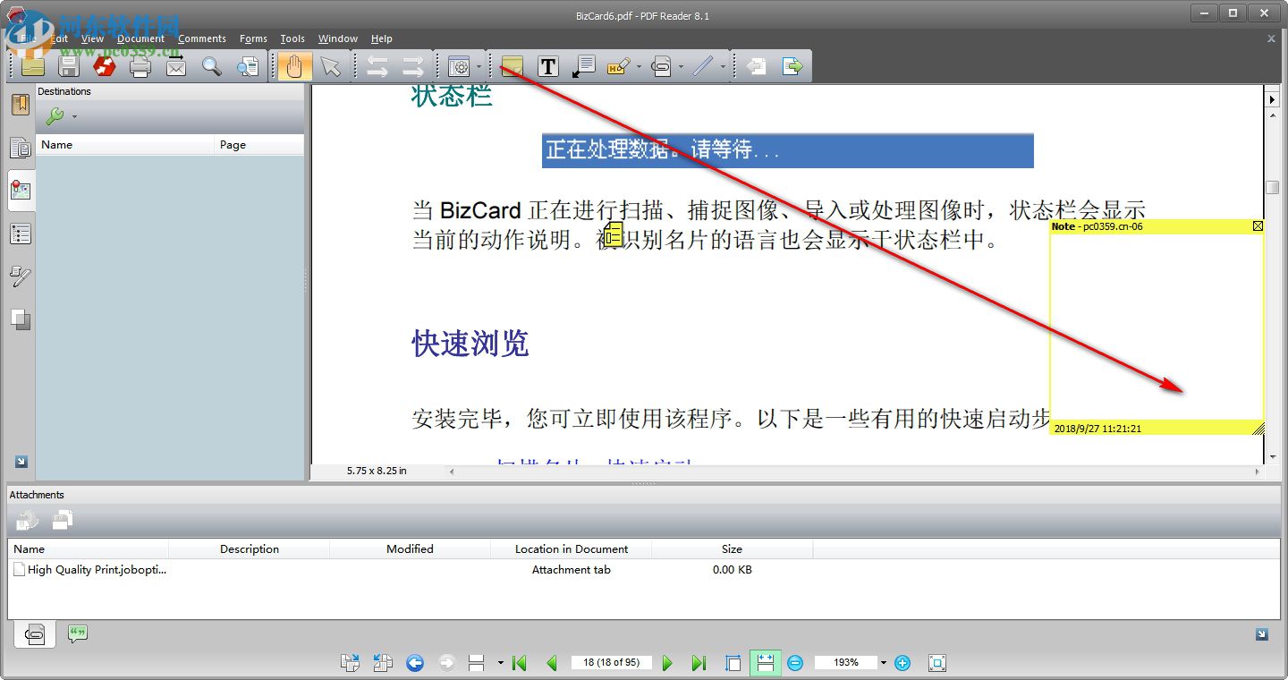Click the Print icon

pyautogui.click(x=140, y=66)
